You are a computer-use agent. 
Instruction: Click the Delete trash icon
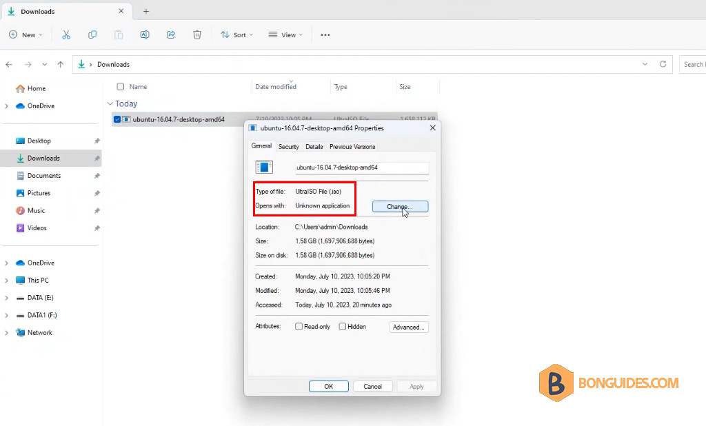tap(196, 34)
